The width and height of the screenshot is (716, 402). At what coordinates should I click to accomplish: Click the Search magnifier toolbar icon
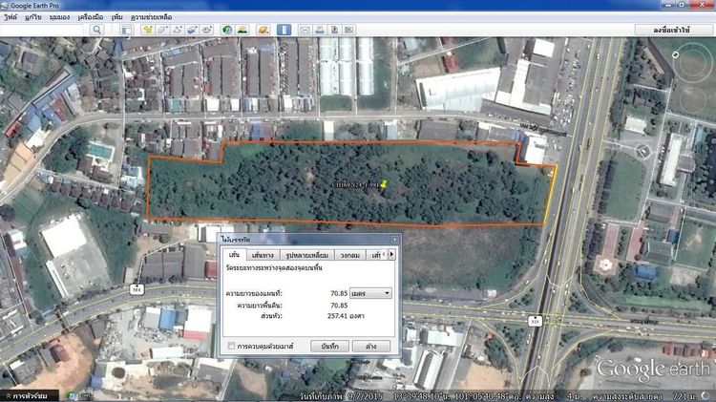(96, 31)
